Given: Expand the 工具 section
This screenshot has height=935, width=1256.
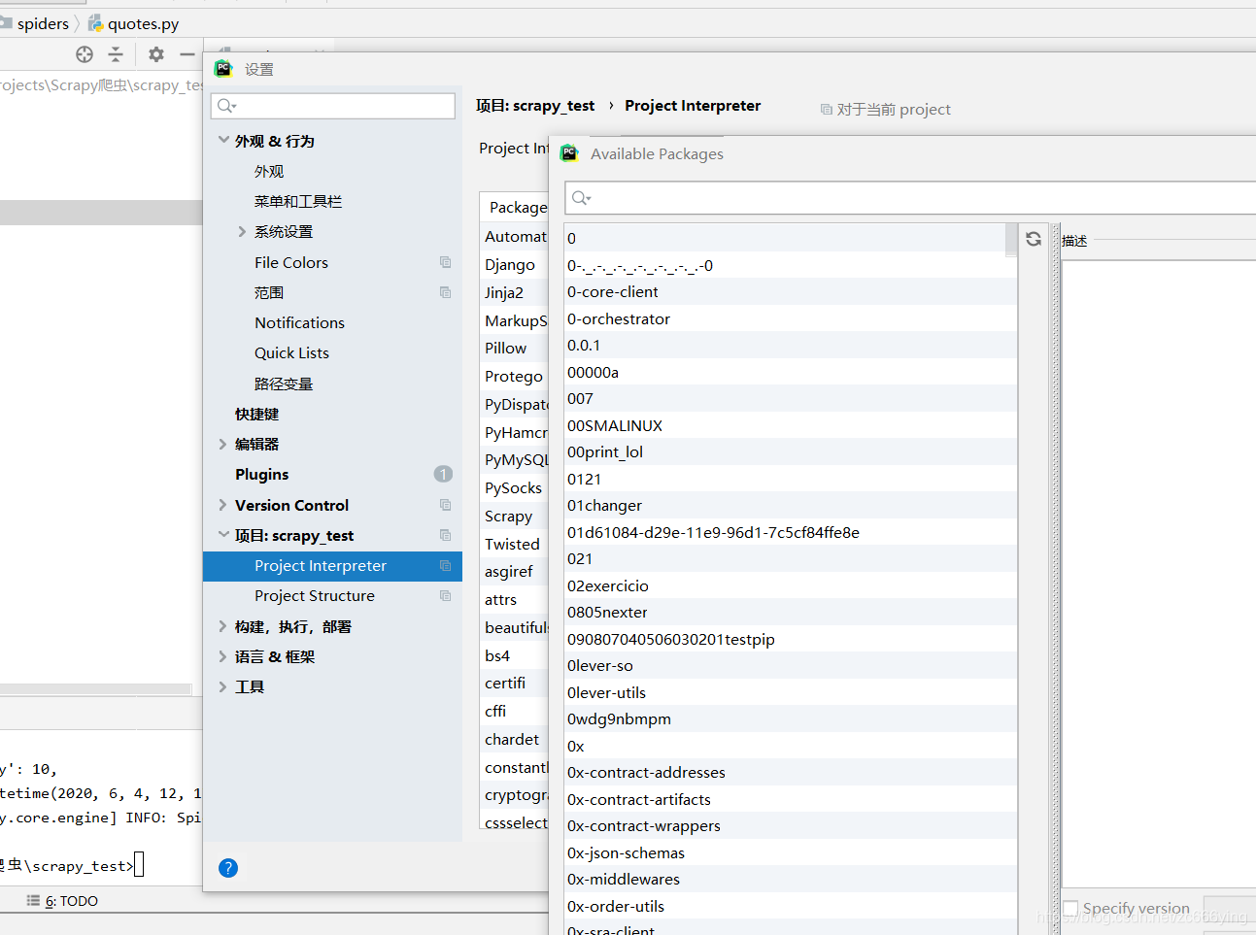Looking at the screenshot, I should pyautogui.click(x=223, y=686).
